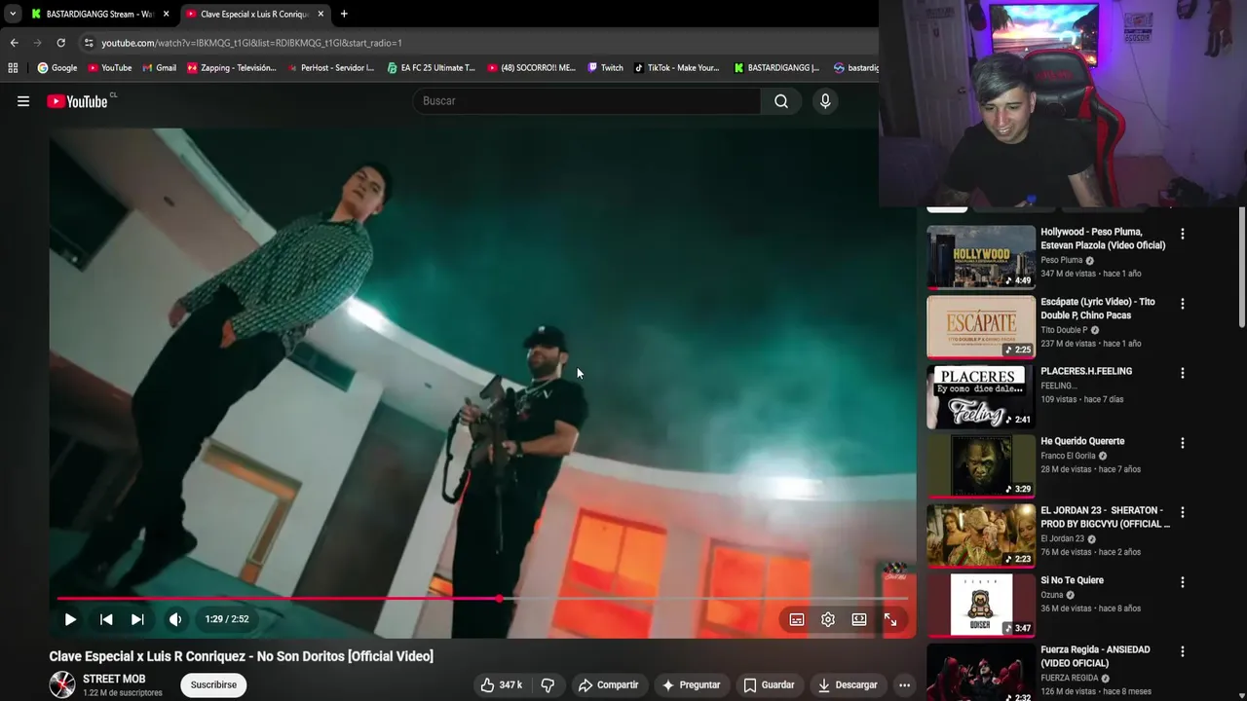Play the paused video
This screenshot has width=1247, height=701.
[x=70, y=619]
